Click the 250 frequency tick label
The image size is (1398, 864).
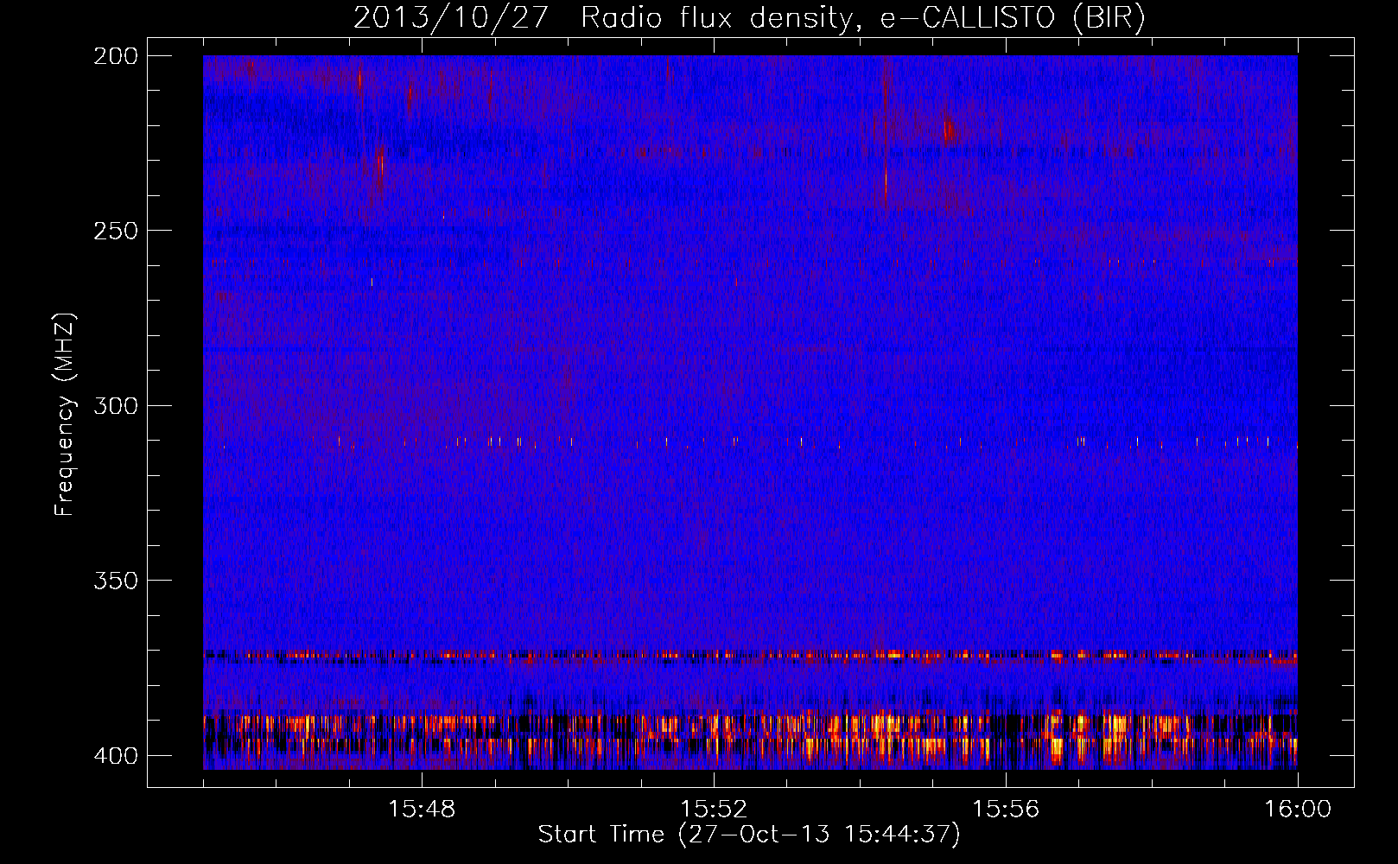[115, 231]
